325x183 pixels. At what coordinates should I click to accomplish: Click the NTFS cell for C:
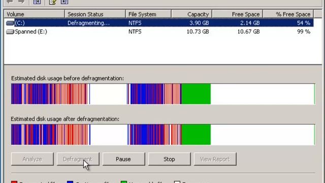click(x=135, y=23)
